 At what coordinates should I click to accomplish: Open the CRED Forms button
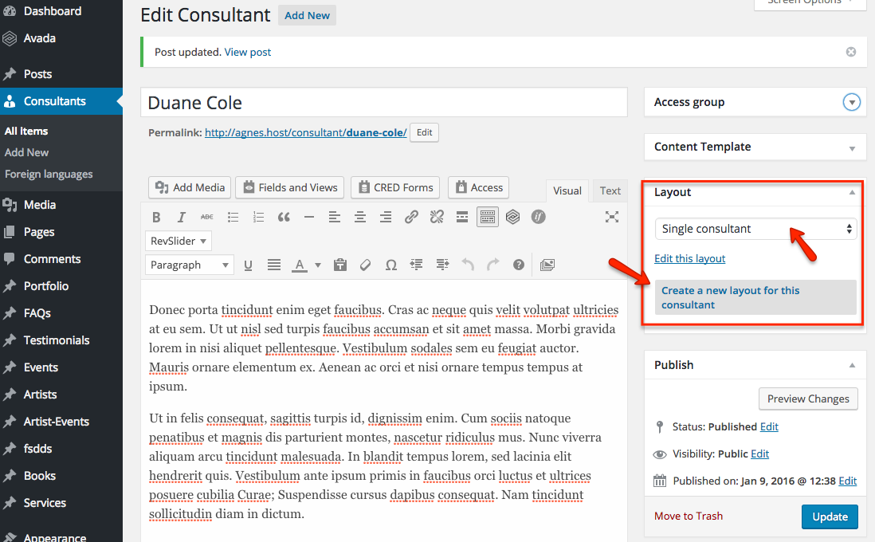[395, 187]
